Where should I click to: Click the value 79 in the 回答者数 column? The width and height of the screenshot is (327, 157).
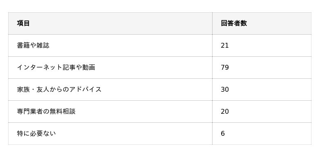tap(224, 67)
